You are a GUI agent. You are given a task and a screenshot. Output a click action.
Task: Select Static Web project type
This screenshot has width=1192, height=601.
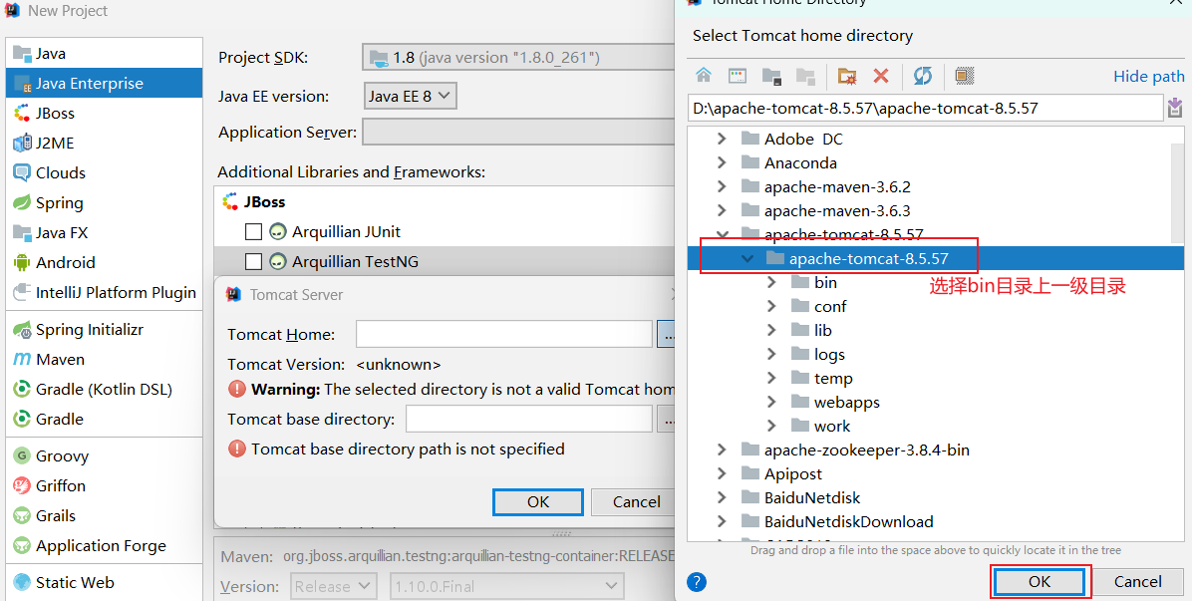click(x=104, y=583)
